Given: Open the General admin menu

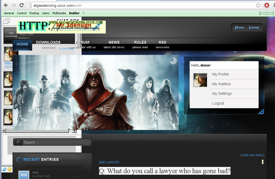Looking at the screenshot, I should point(9,13).
